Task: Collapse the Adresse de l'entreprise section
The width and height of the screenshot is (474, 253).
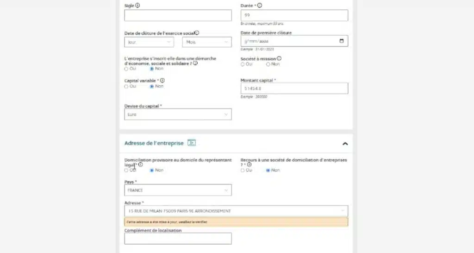Action: tap(345, 144)
